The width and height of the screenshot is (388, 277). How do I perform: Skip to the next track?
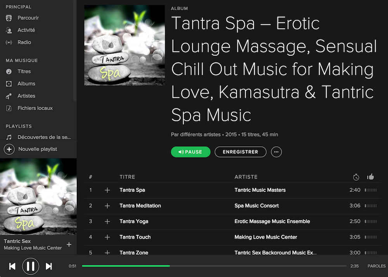[x=49, y=267]
